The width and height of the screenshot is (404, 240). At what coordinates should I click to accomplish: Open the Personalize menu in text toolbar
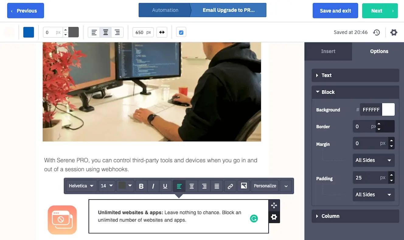click(x=264, y=186)
